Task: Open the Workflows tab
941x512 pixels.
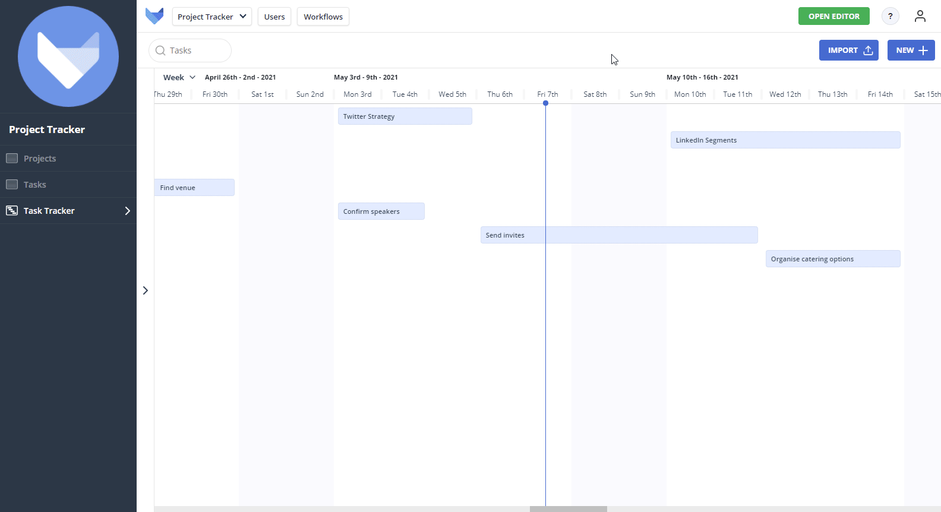Action: pos(323,17)
